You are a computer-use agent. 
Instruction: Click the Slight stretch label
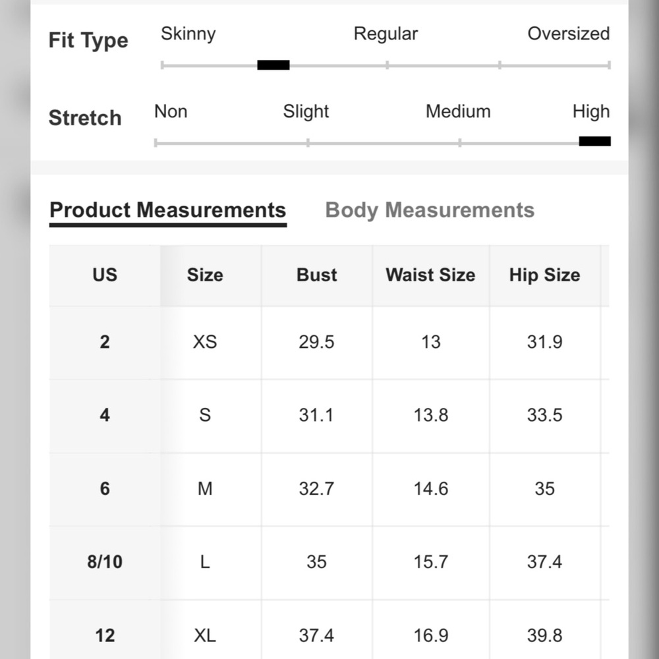click(306, 112)
